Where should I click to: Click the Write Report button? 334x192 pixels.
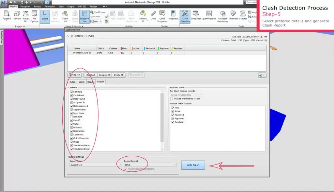[x=193, y=165]
